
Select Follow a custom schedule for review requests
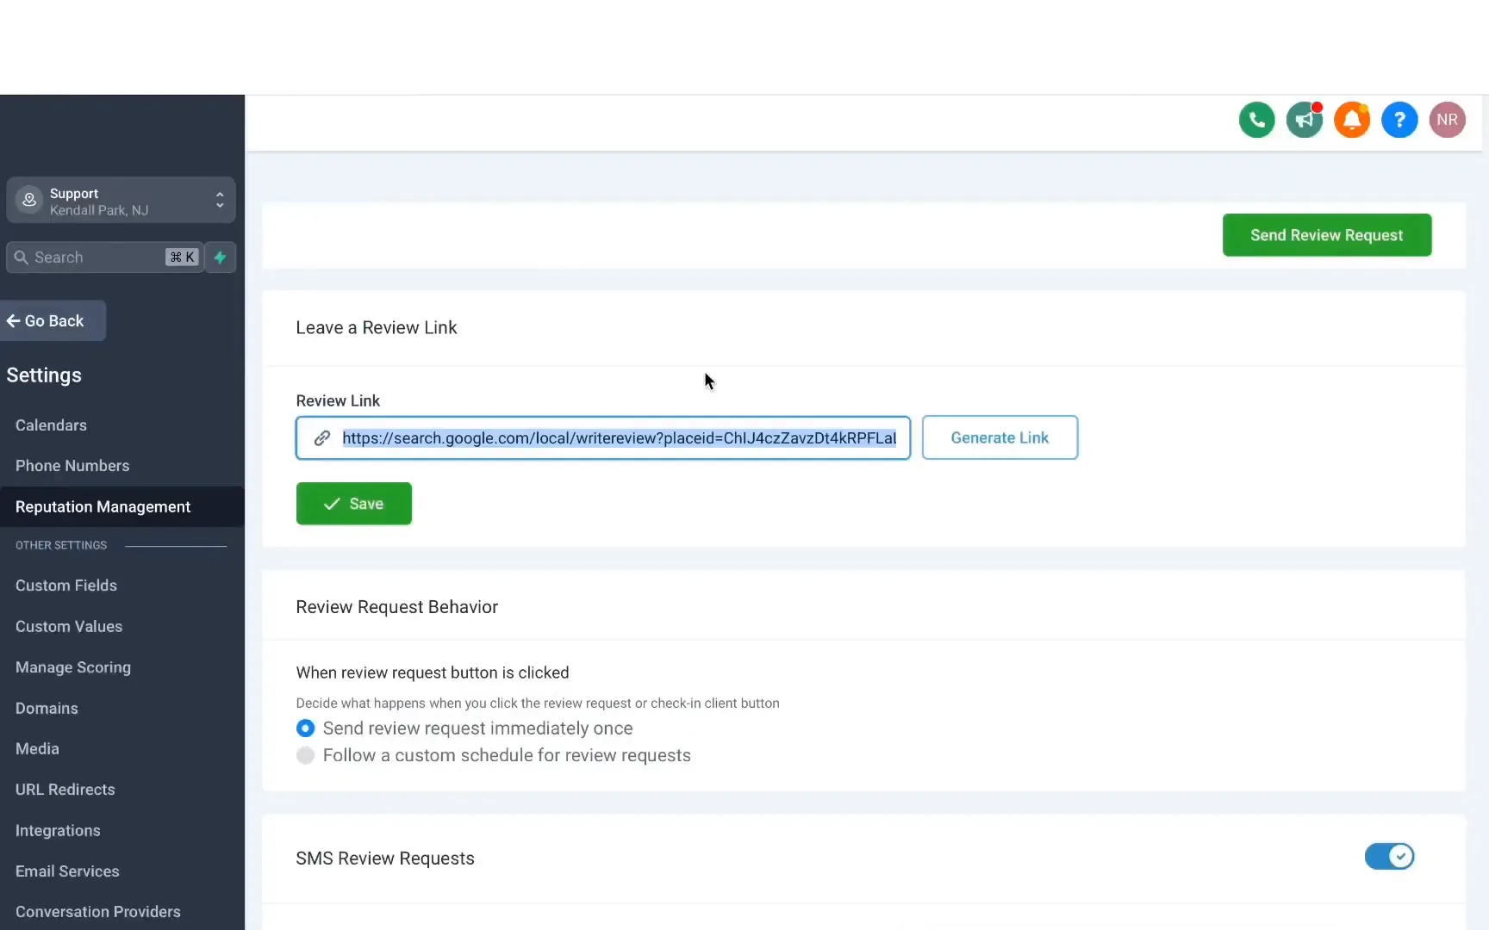305,756
